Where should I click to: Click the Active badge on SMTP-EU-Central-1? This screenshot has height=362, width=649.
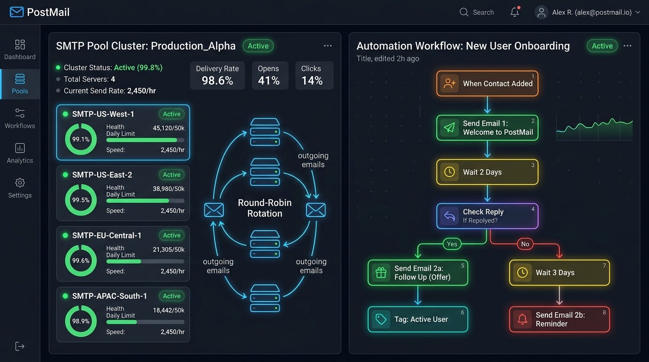coord(172,235)
